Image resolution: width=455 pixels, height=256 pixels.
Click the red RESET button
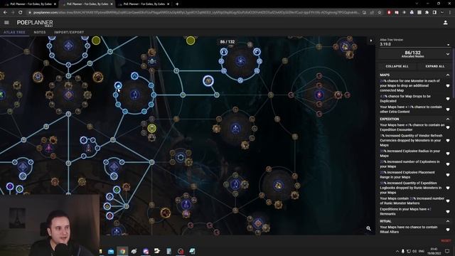click(x=446, y=240)
